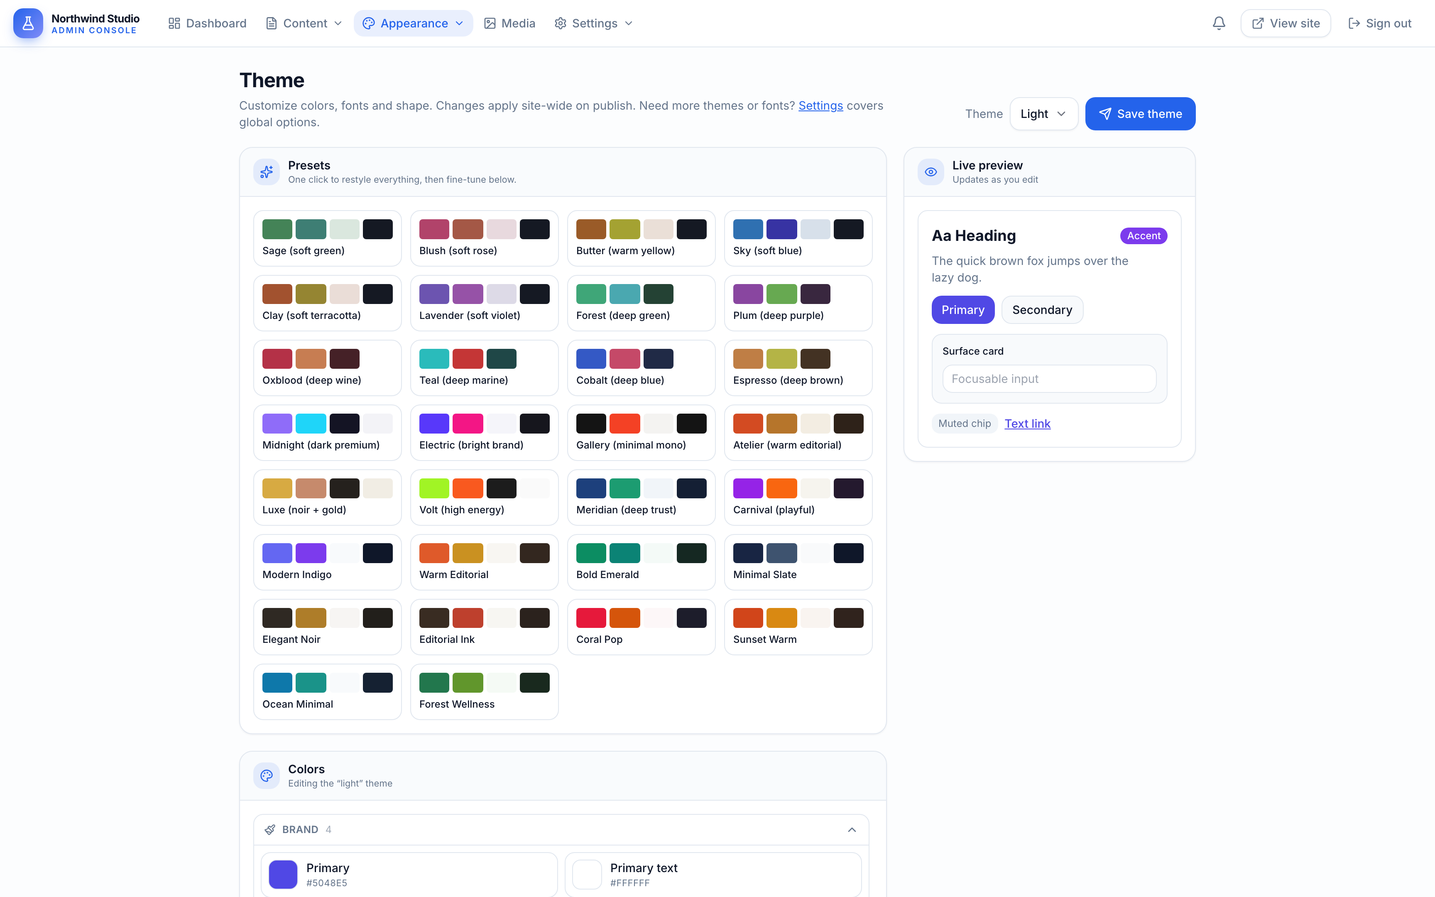
Task: Select the Ocean Minimal preset
Action: click(x=327, y=692)
